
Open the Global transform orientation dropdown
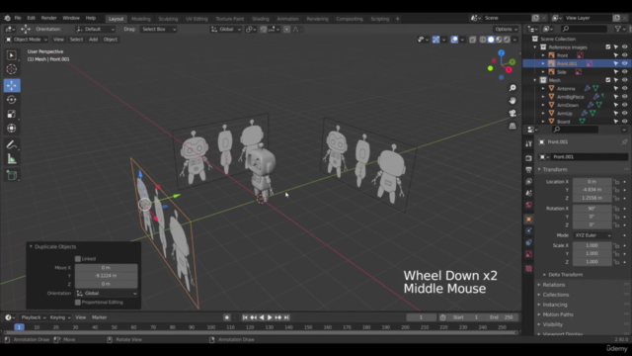[x=226, y=29]
